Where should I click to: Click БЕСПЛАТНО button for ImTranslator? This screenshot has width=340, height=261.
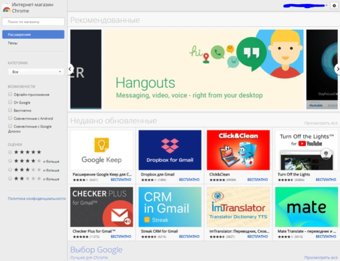257,237
